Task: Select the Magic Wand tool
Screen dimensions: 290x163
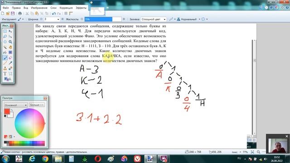Action: point(5,47)
